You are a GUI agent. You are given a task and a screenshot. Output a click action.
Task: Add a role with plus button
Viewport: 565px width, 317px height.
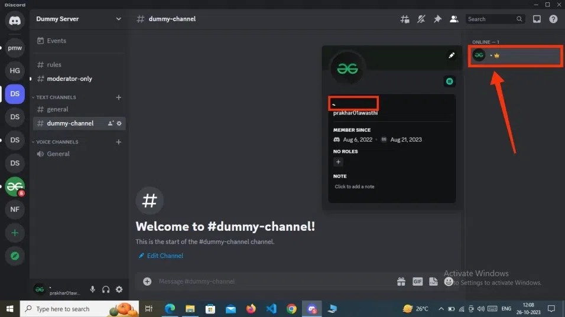[x=338, y=162]
